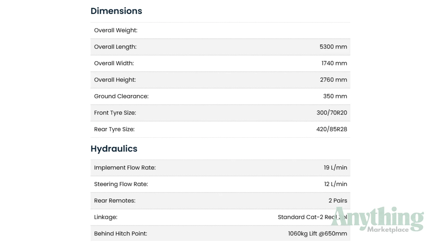Select the Standard Cat-2 linkage value
This screenshot has height=245, width=436.
pyautogui.click(x=312, y=217)
